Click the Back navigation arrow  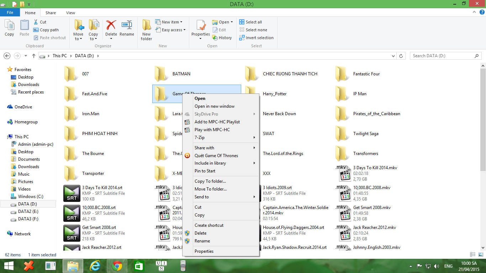tap(7, 56)
